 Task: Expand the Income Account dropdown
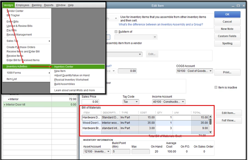[183, 102]
